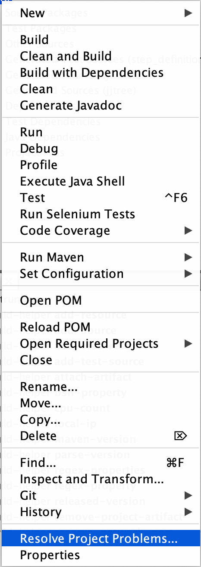Expand the New submenu arrow
201x567 pixels.
click(188, 13)
